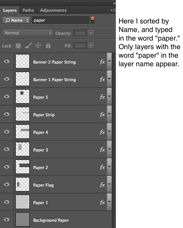Click the lock image pixels brush icon
The image size is (183, 228).
pyautogui.click(x=28, y=46)
